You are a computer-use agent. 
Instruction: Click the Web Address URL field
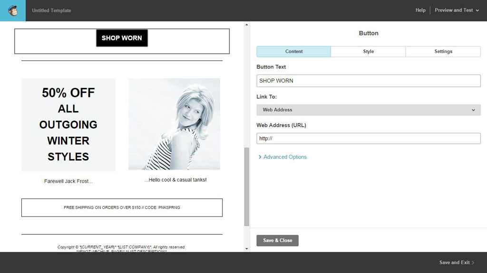369,138
